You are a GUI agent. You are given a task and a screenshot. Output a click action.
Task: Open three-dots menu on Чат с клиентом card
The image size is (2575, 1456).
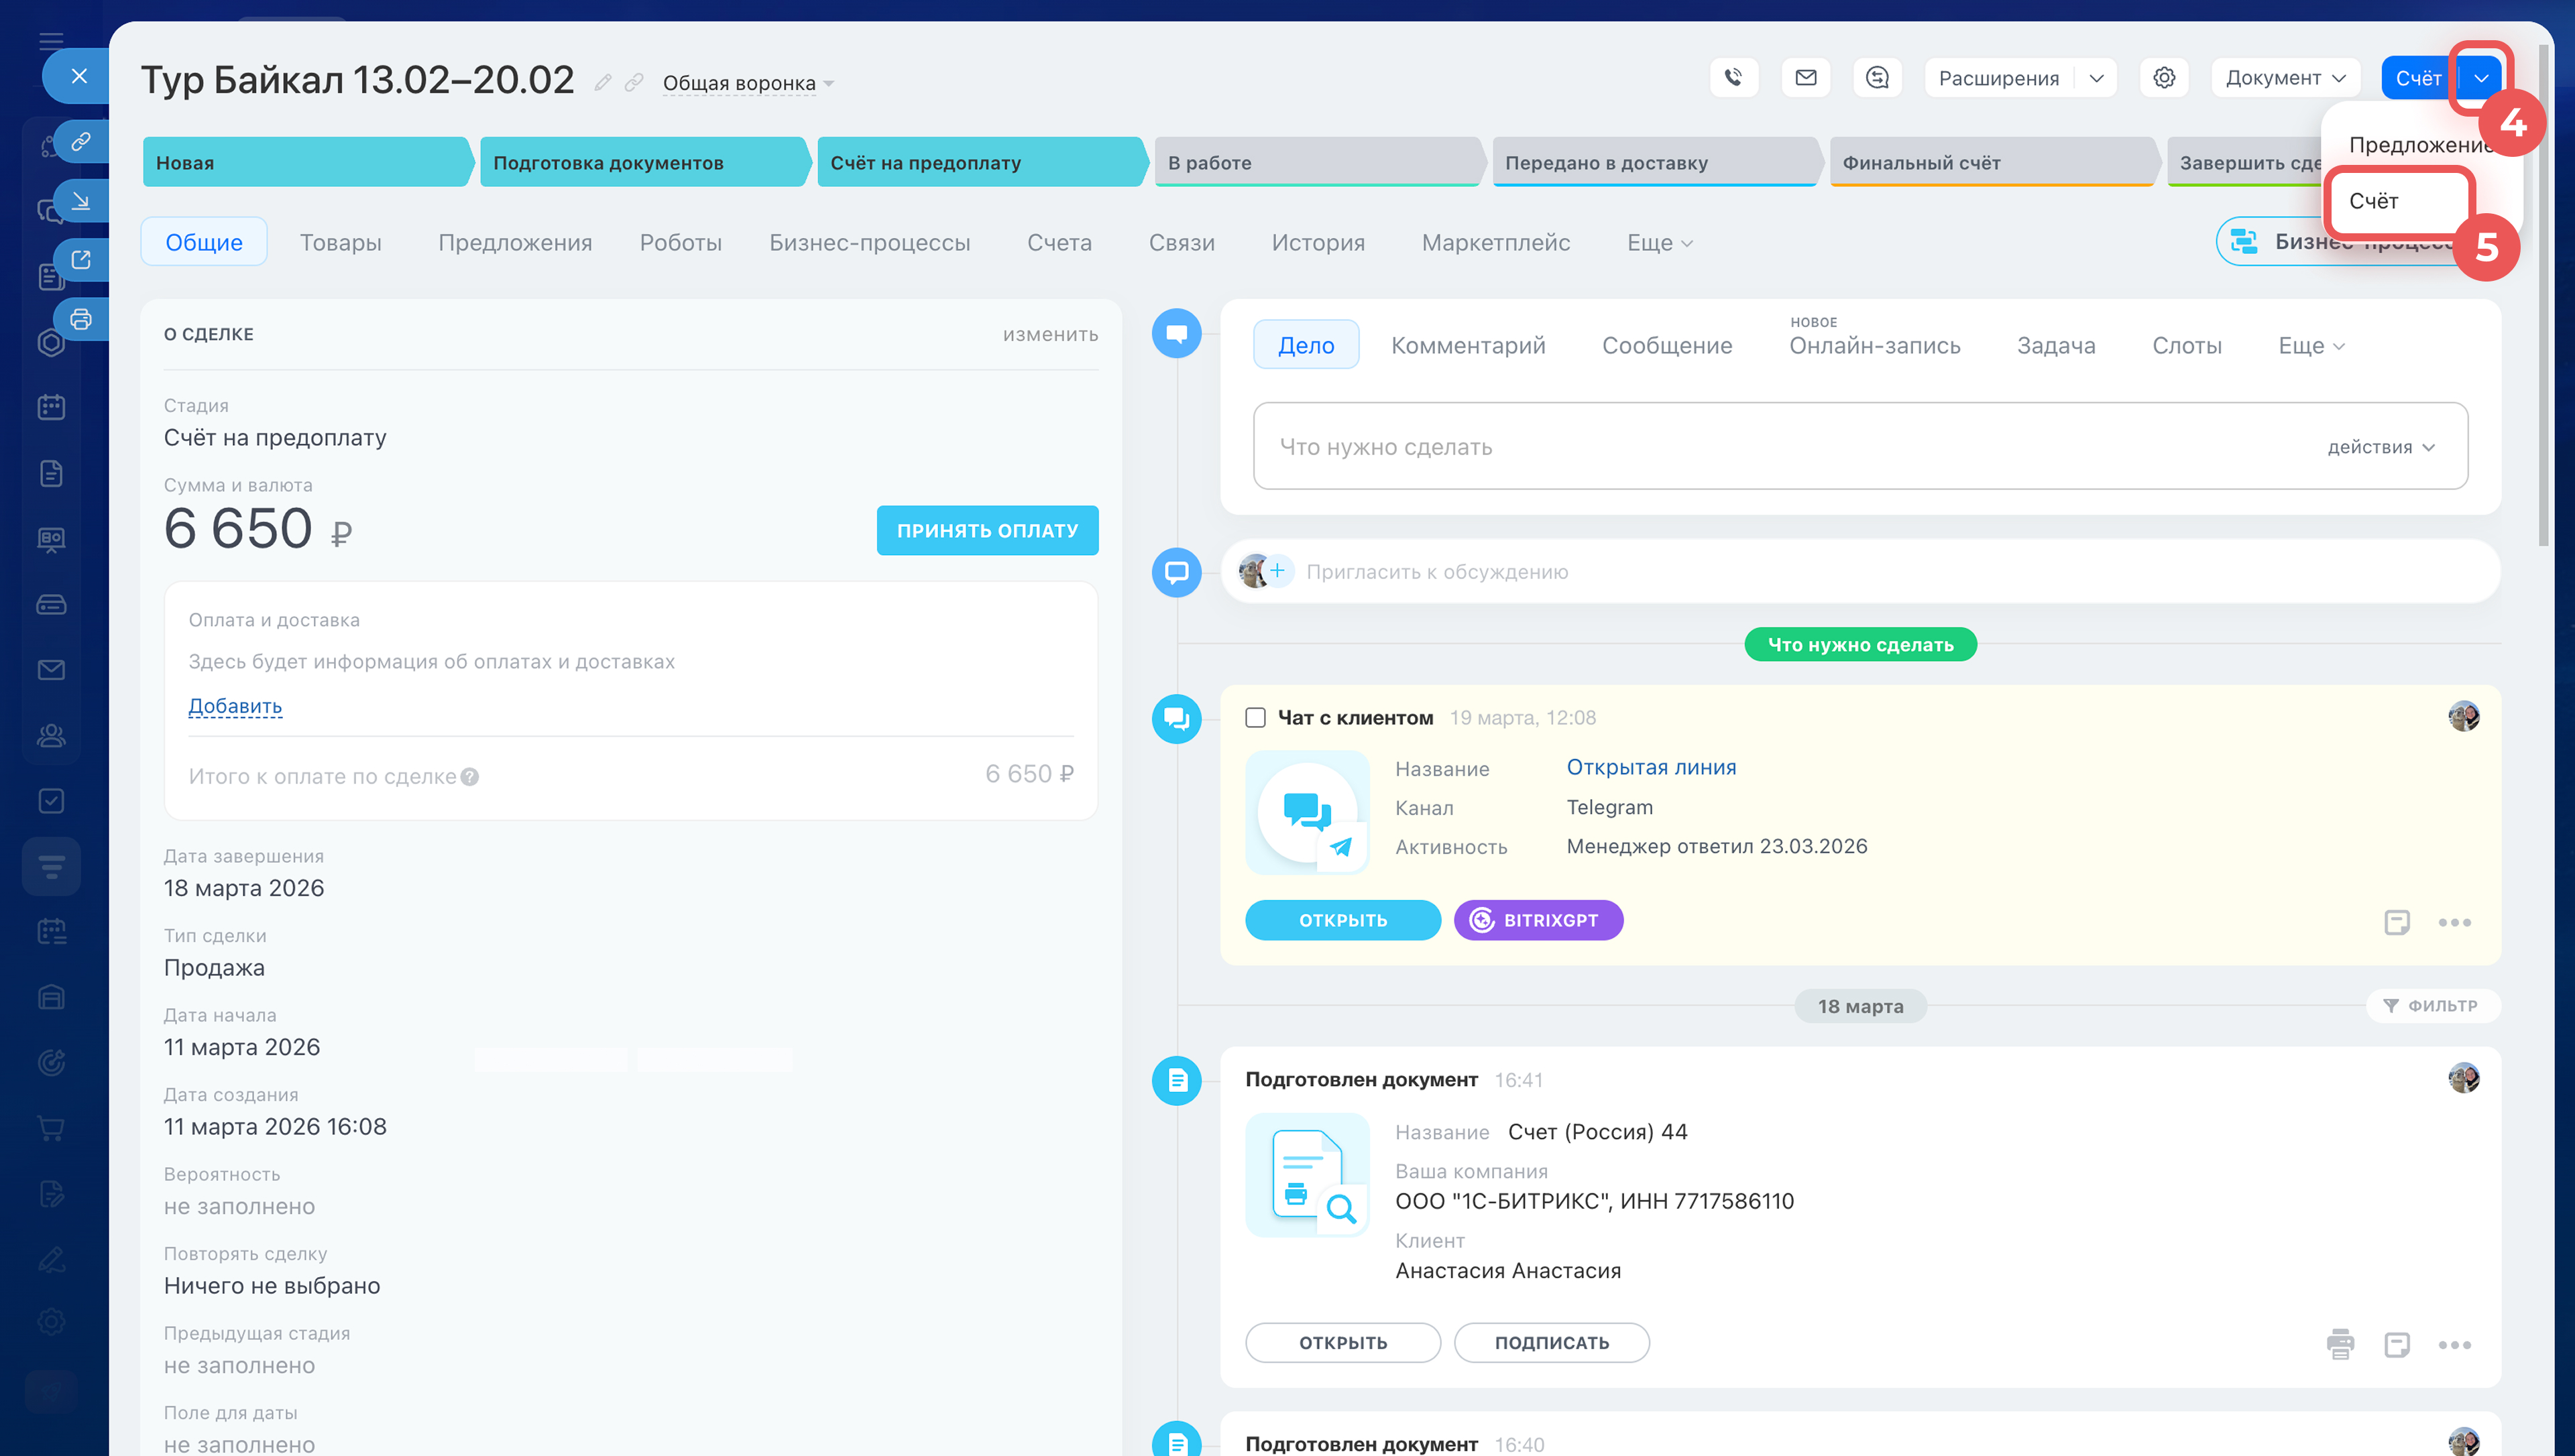point(2454,922)
